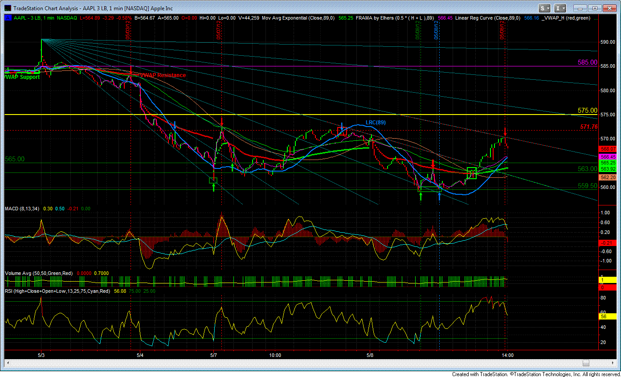Click the Volume Avg (50,50,Green,Red) label
This screenshot has width=621, height=377.
coord(40,273)
